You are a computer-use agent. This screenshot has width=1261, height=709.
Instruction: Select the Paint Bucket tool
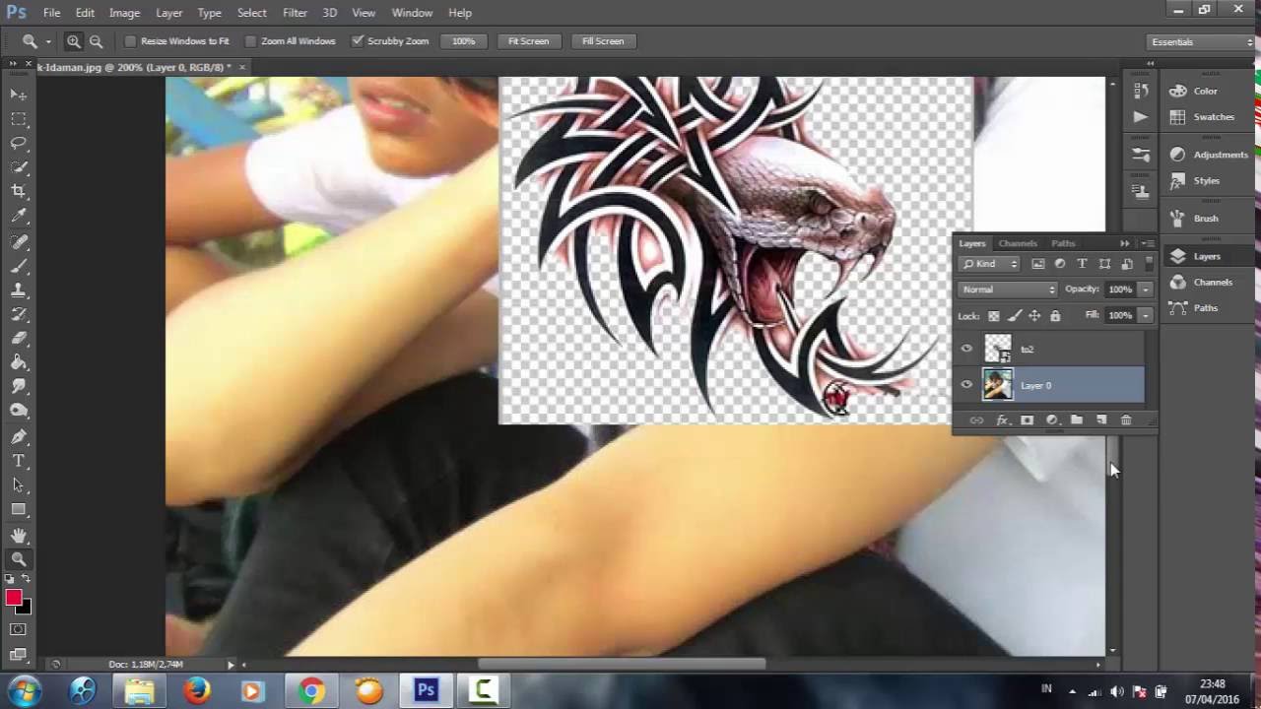[19, 363]
